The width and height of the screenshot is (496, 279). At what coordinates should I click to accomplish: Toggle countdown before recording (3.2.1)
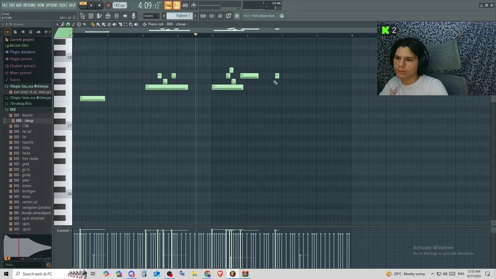coord(176,5)
